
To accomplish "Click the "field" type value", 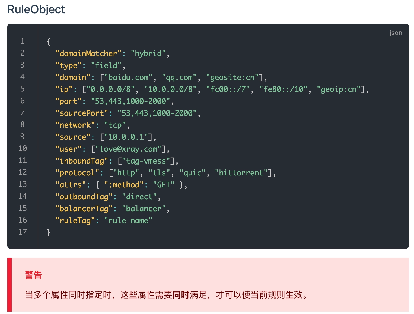I will click(x=106, y=65).
